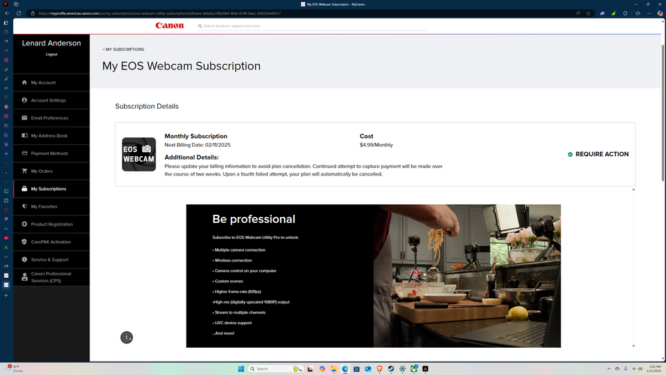Viewport: 666px width, 375px height.
Task: Open Service & Support
Action: point(51,260)
